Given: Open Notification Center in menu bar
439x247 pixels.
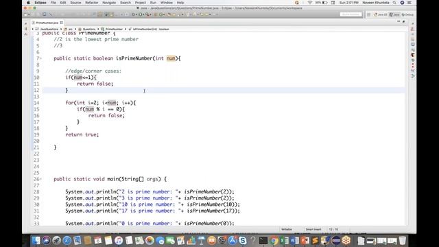Looking at the screenshot, I should [409, 3].
